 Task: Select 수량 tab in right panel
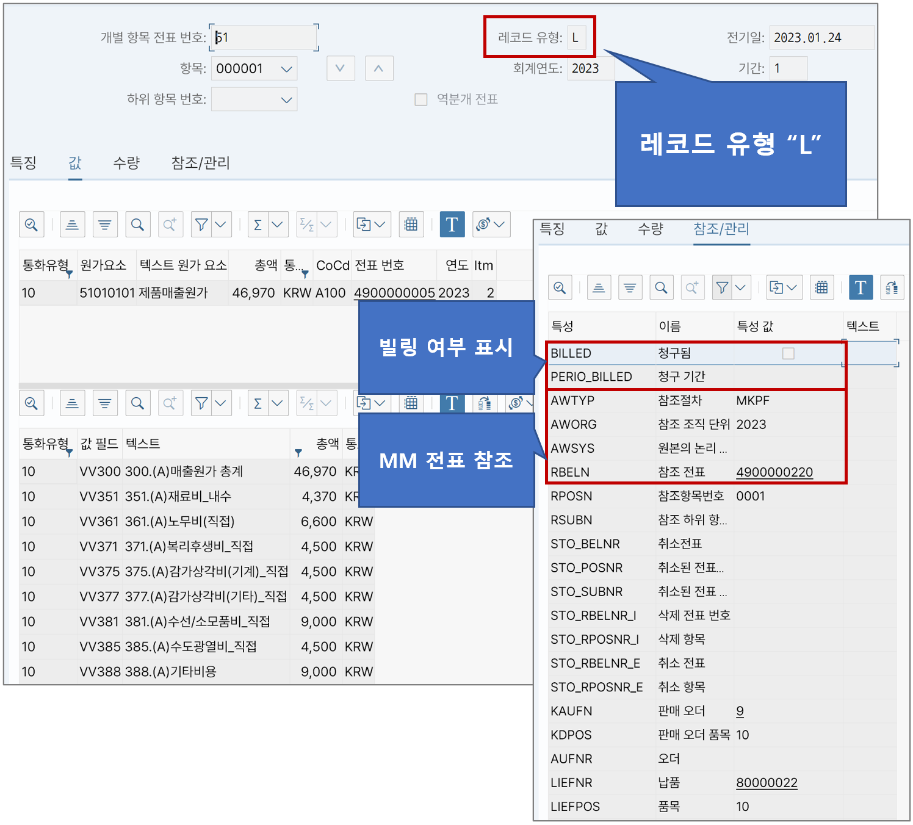click(x=651, y=229)
